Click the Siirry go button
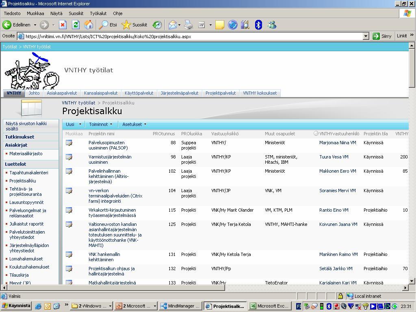Screen dimensions: 416x312 [382, 36]
